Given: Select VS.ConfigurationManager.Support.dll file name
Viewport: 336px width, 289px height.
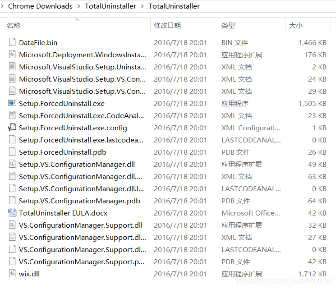Looking at the screenshot, I should click(81, 225).
